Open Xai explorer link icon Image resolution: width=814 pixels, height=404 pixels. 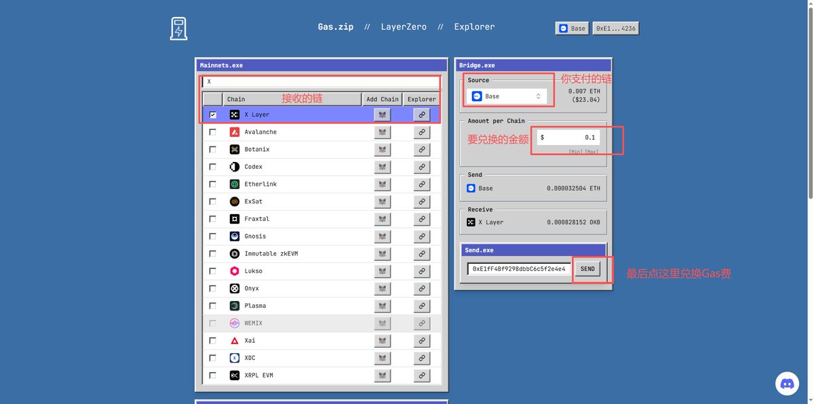[x=422, y=340]
